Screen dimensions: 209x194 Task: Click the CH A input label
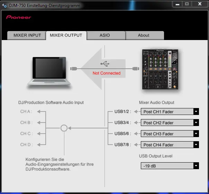click(x=26, y=111)
